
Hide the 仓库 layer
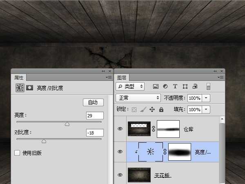120,129
